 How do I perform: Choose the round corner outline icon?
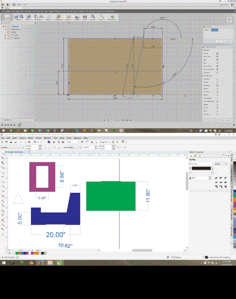[x=221, y=178]
